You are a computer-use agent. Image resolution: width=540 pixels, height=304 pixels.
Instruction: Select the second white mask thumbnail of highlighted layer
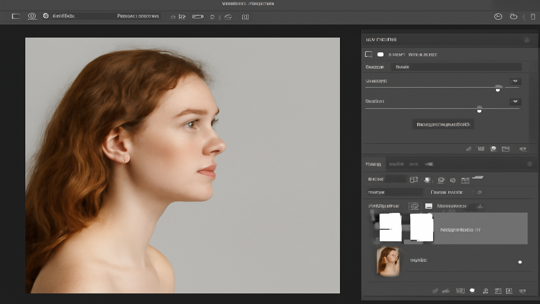[x=421, y=227]
